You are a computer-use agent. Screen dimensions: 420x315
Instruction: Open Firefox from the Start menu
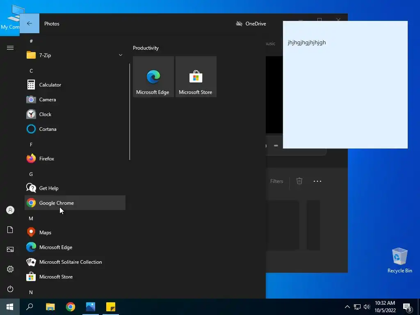tap(75, 159)
